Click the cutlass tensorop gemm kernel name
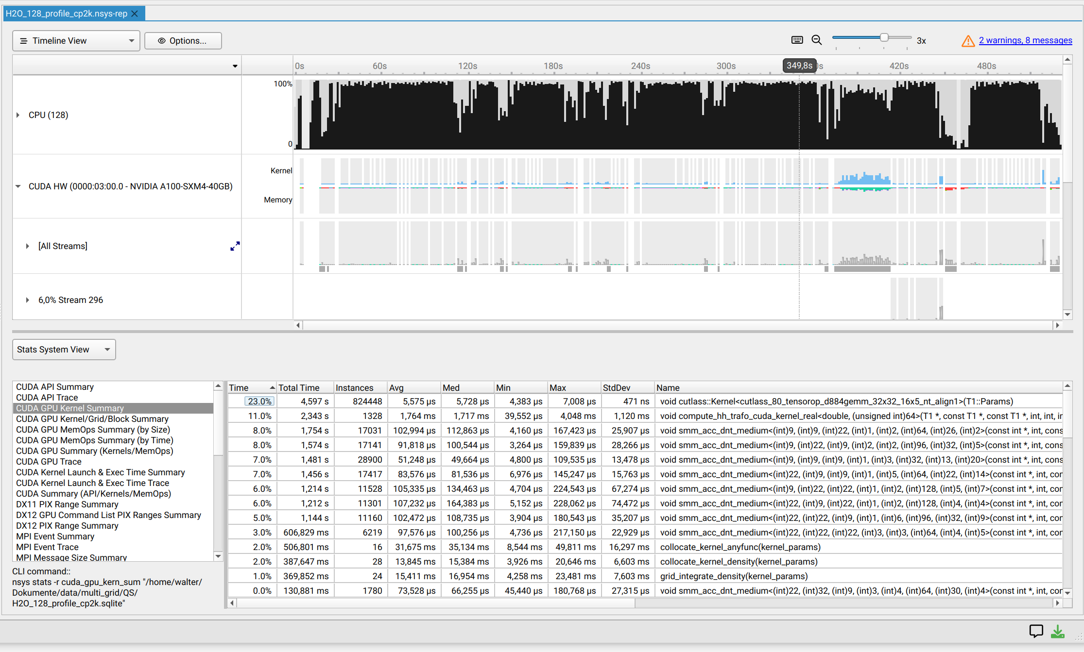 coord(836,401)
